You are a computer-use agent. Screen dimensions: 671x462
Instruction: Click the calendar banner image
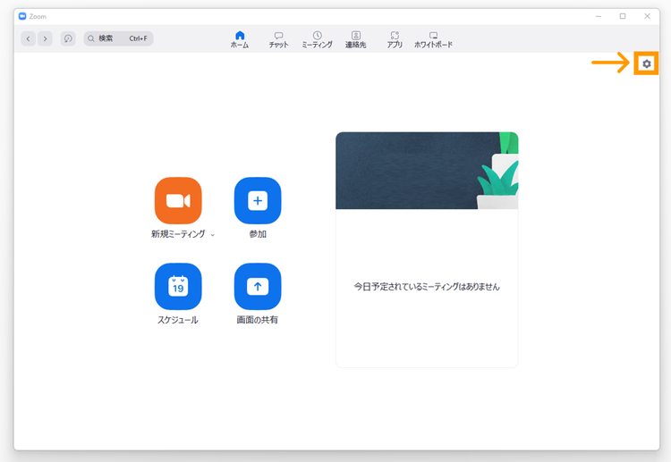(x=427, y=171)
